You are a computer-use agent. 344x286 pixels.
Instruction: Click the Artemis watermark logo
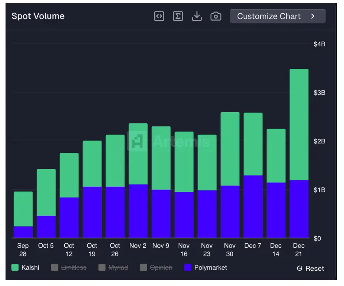[137, 141]
